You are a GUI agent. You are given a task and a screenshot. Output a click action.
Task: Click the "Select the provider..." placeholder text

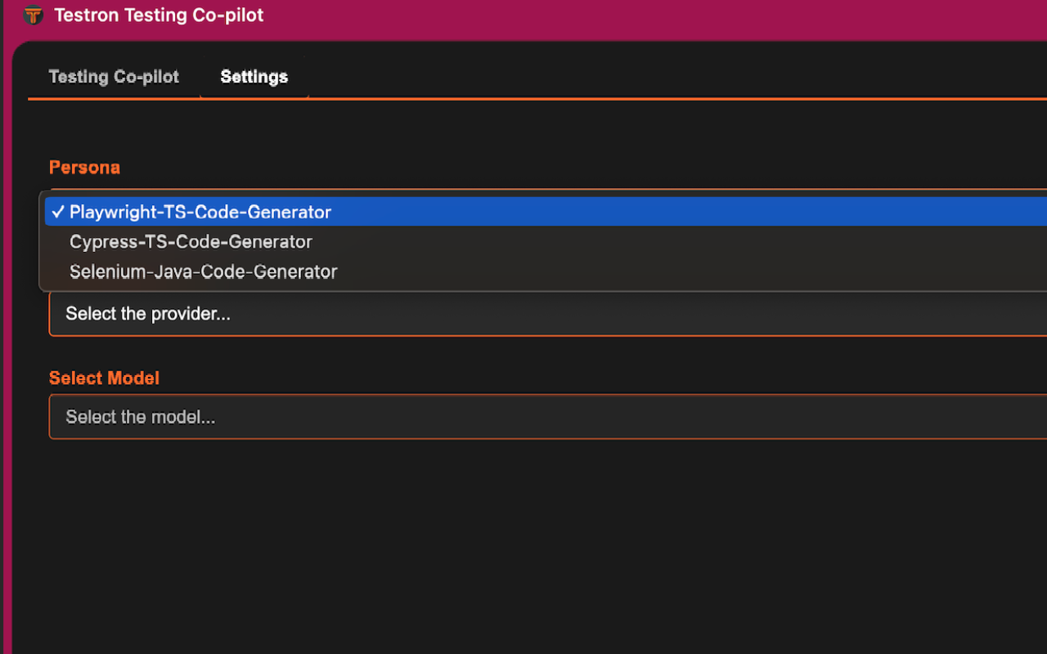coord(147,315)
